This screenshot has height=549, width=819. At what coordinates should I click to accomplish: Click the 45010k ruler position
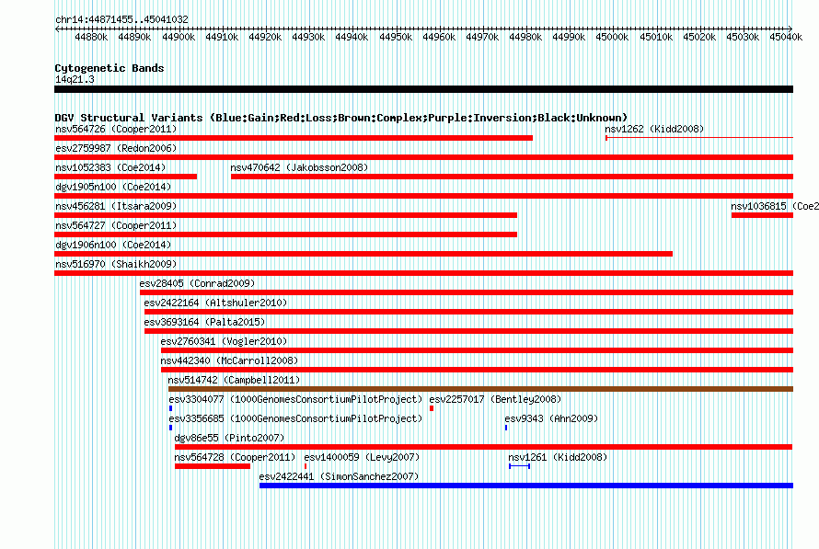pyautogui.click(x=656, y=37)
